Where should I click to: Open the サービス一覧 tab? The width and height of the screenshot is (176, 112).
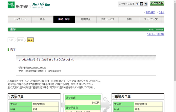[x=151, y=19]
